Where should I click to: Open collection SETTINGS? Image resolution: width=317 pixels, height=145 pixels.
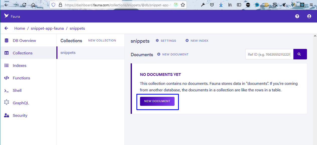point(166,41)
